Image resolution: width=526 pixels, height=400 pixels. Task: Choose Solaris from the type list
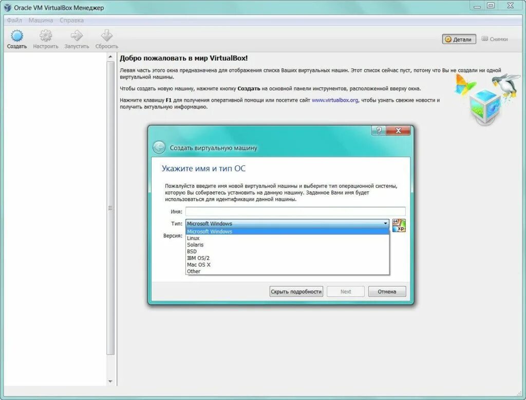pos(288,245)
